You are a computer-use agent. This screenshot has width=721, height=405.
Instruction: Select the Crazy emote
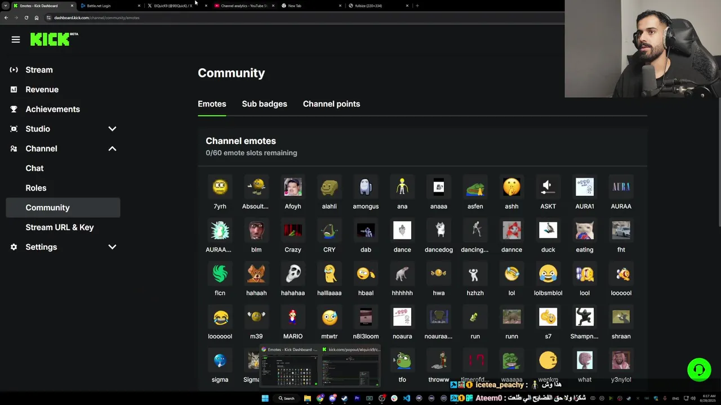point(293,230)
